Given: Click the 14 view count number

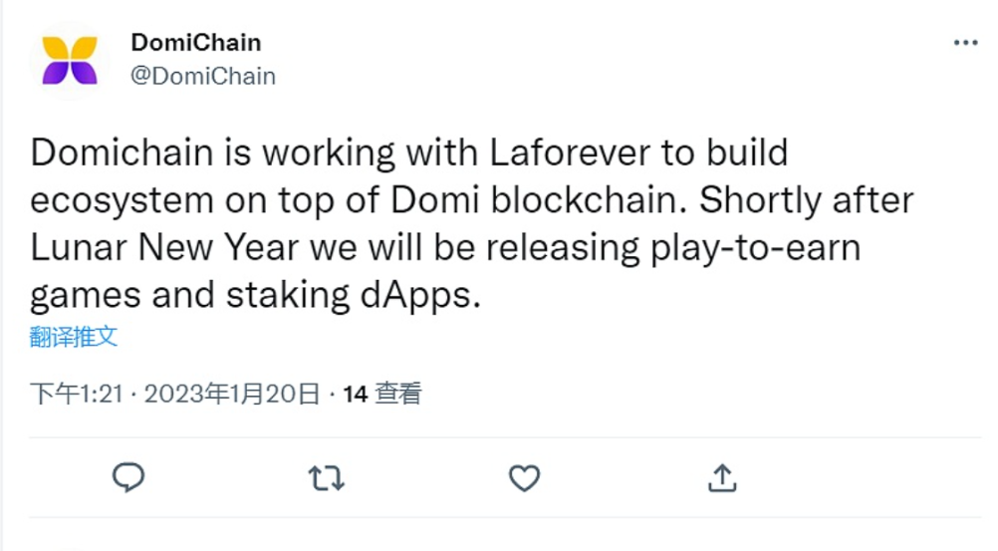Looking at the screenshot, I should (356, 394).
